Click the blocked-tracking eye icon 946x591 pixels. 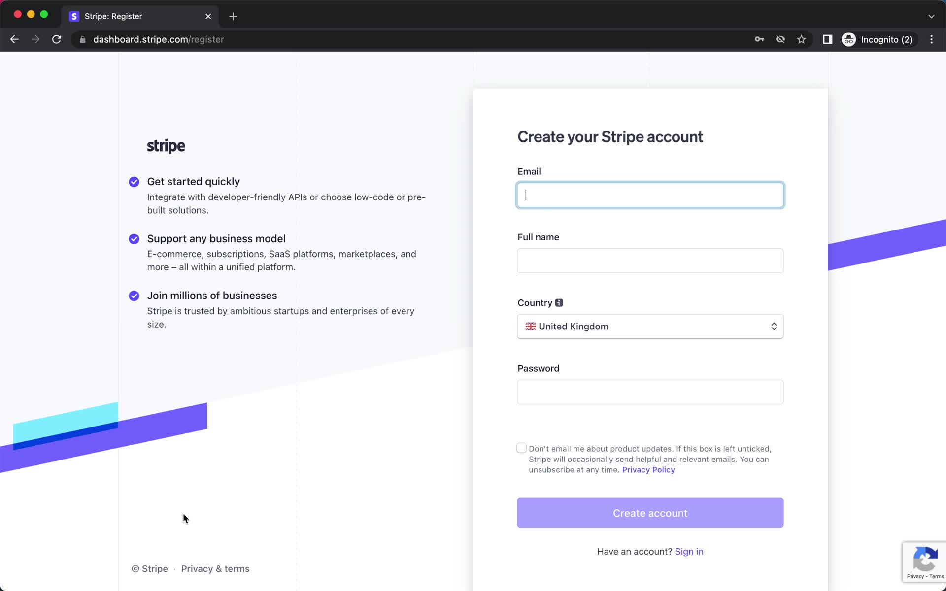780,39
